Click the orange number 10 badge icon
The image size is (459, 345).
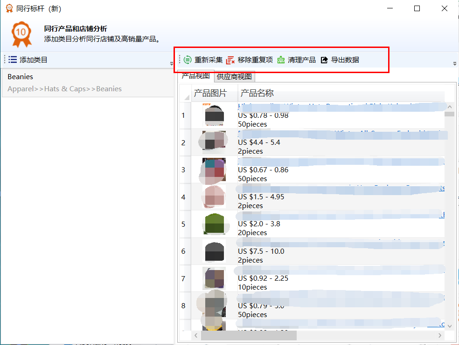[21, 34]
